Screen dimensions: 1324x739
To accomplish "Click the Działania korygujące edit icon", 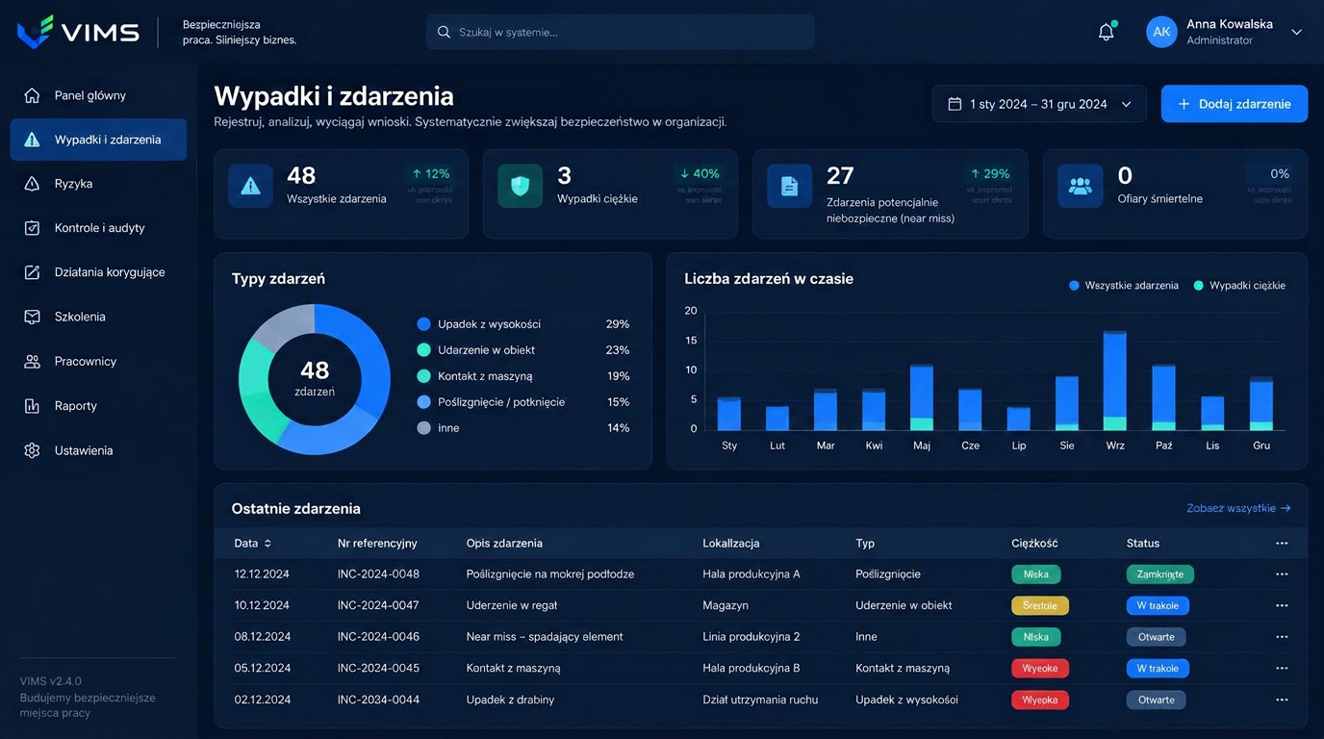I will click(32, 272).
